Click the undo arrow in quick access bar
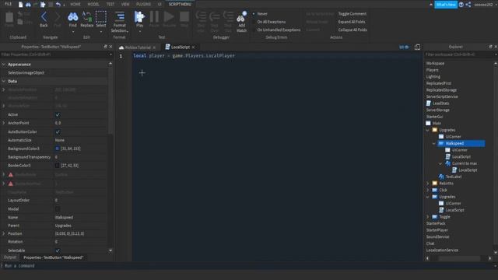 click(x=58, y=5)
